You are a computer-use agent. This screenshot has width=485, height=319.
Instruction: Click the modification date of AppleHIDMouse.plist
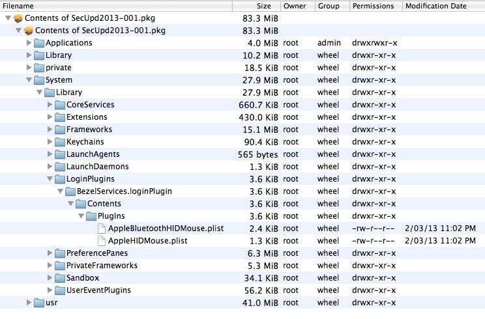coord(441,241)
